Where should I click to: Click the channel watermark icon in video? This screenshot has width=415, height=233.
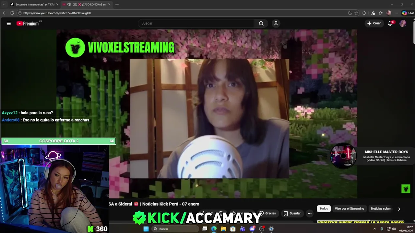(x=406, y=188)
